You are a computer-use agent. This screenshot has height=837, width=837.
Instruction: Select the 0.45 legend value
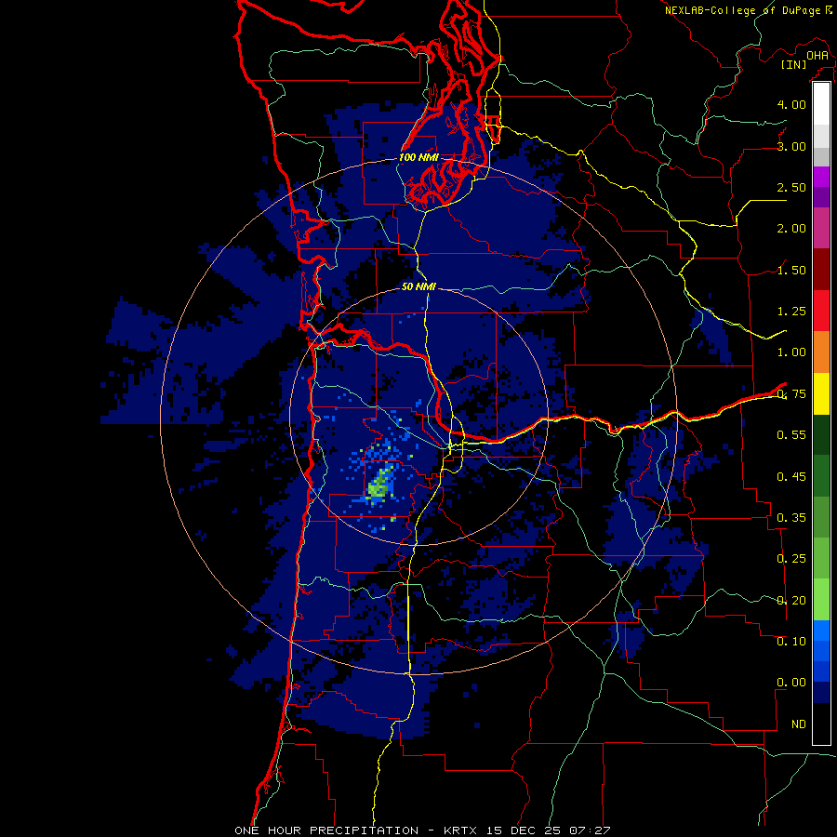791,476
